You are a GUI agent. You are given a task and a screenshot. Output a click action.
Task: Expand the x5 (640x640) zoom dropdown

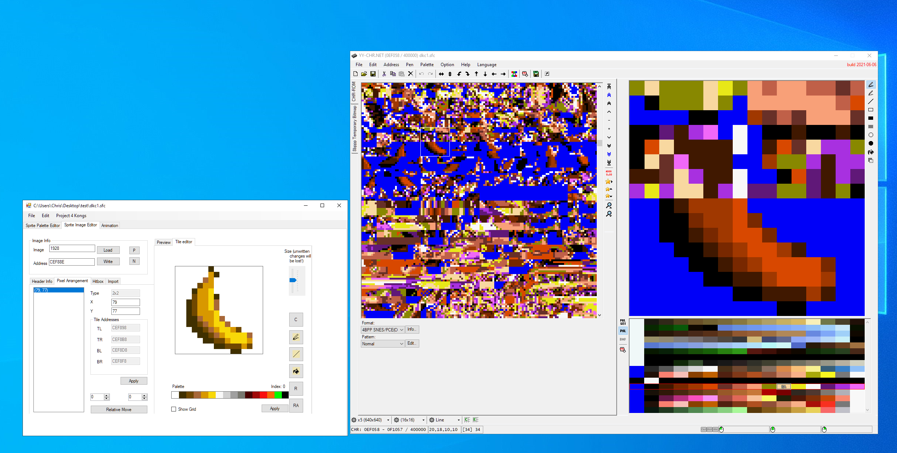[x=388, y=420]
